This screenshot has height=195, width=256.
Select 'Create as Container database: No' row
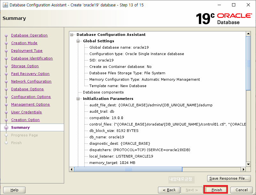coord(120,67)
